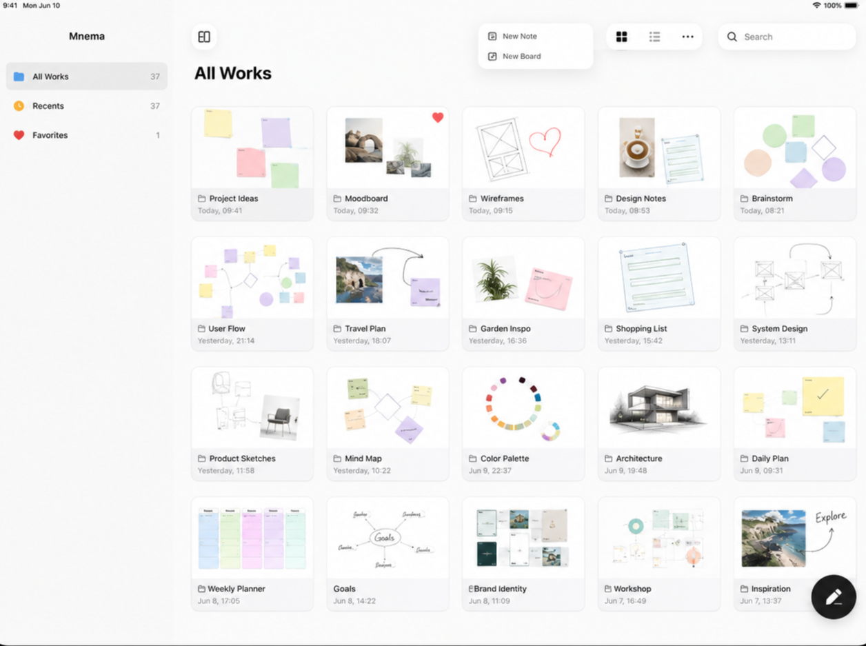Toggle the favorite heart on Moodboard

[437, 118]
